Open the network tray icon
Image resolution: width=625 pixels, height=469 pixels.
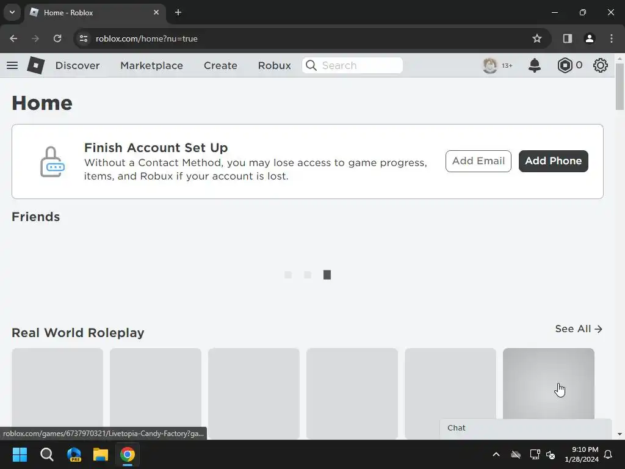pos(535,454)
